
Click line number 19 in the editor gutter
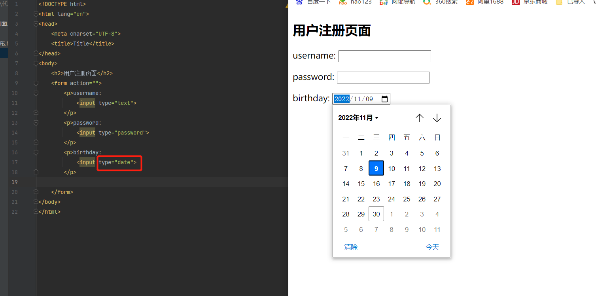[15, 182]
